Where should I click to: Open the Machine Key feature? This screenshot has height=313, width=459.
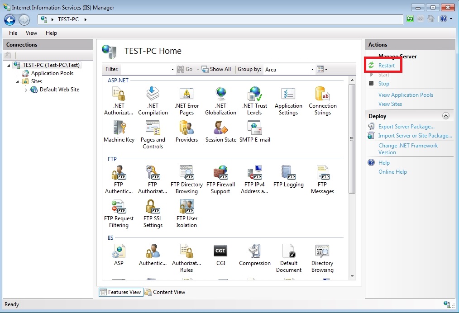tap(119, 129)
